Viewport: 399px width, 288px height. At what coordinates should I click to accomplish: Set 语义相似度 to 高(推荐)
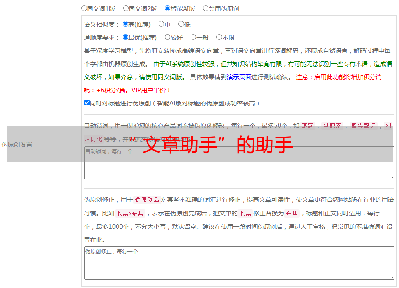[125, 24]
